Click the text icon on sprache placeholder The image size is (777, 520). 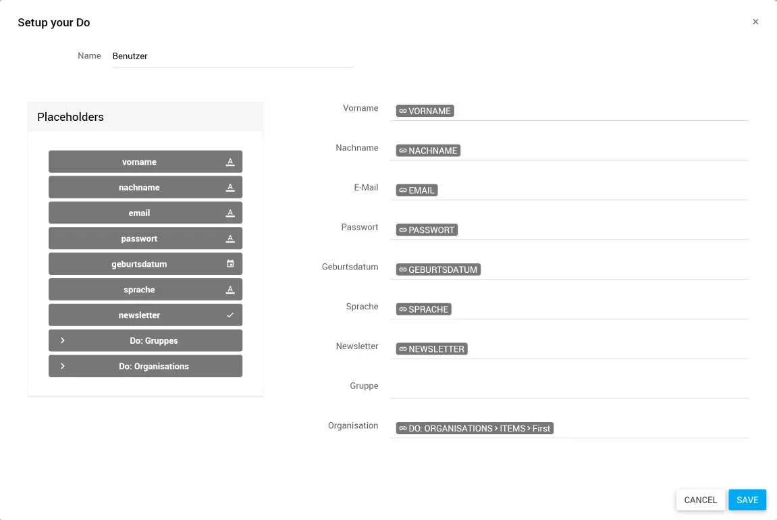[230, 290]
